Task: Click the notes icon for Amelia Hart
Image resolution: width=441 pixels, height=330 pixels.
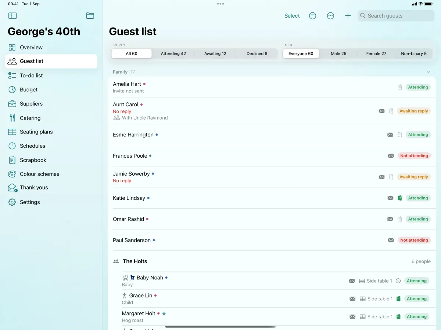Action: pos(400,87)
